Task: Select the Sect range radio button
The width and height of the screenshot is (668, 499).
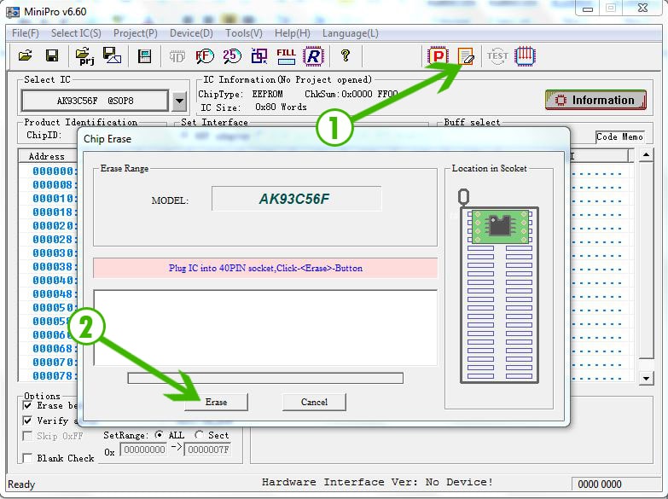Action: point(199,435)
